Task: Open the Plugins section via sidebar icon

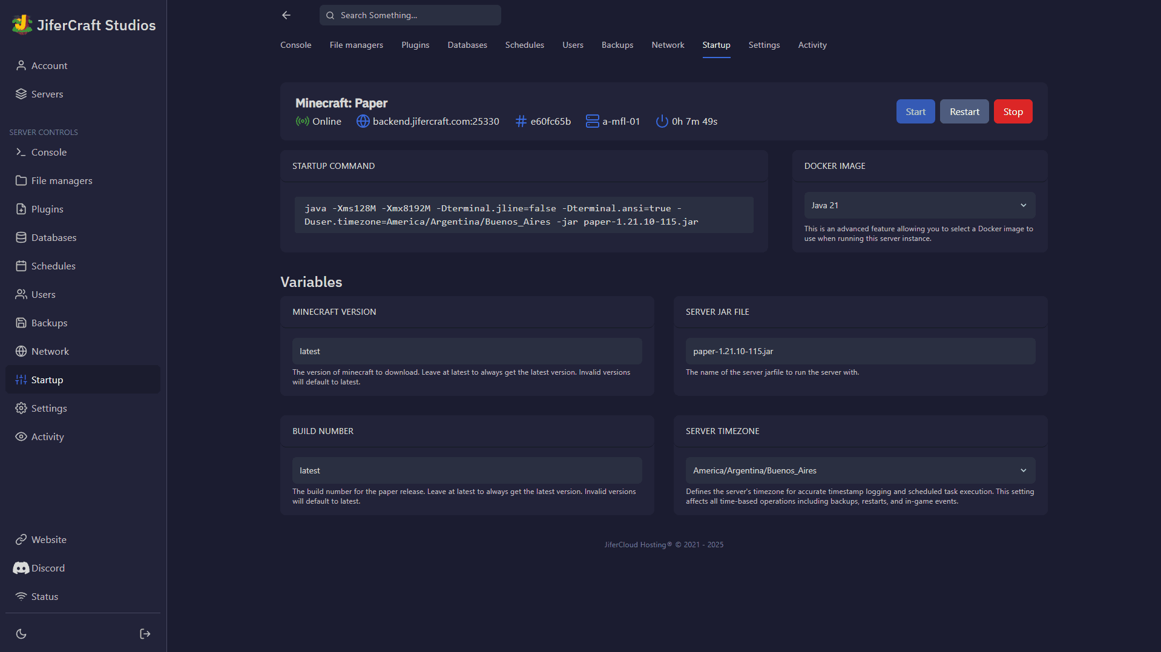Action: tap(22, 209)
